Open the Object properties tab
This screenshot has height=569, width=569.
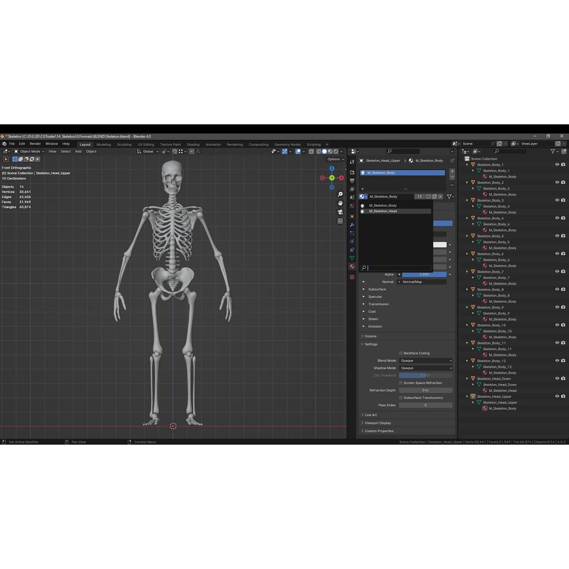pyautogui.click(x=352, y=217)
